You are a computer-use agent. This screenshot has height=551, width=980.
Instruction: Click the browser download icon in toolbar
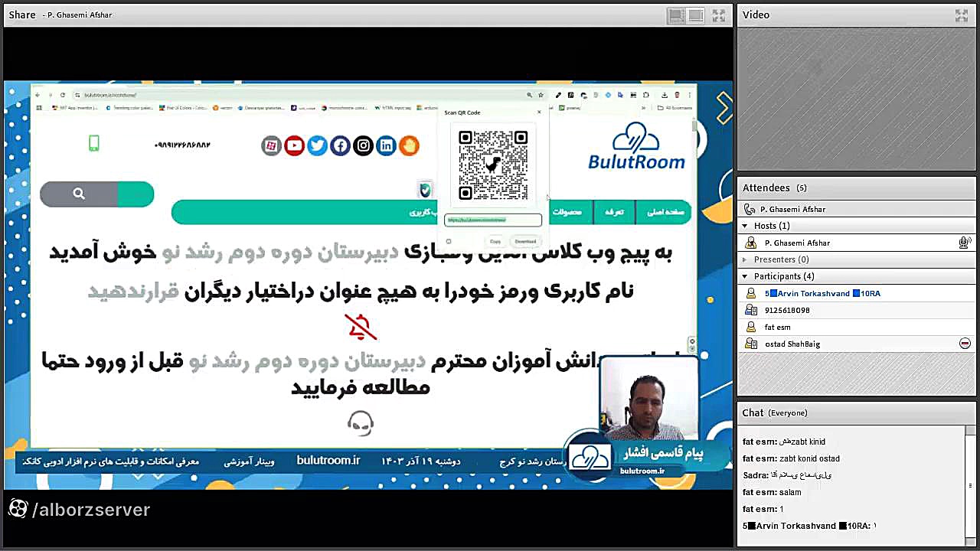(x=665, y=95)
